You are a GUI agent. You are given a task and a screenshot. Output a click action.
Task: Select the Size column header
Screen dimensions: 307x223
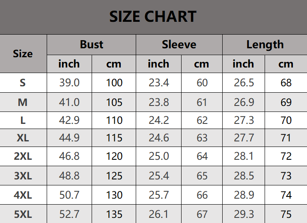pos(23,53)
